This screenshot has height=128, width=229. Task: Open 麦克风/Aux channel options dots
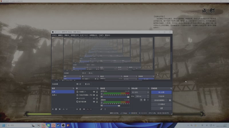(x=102, y=94)
